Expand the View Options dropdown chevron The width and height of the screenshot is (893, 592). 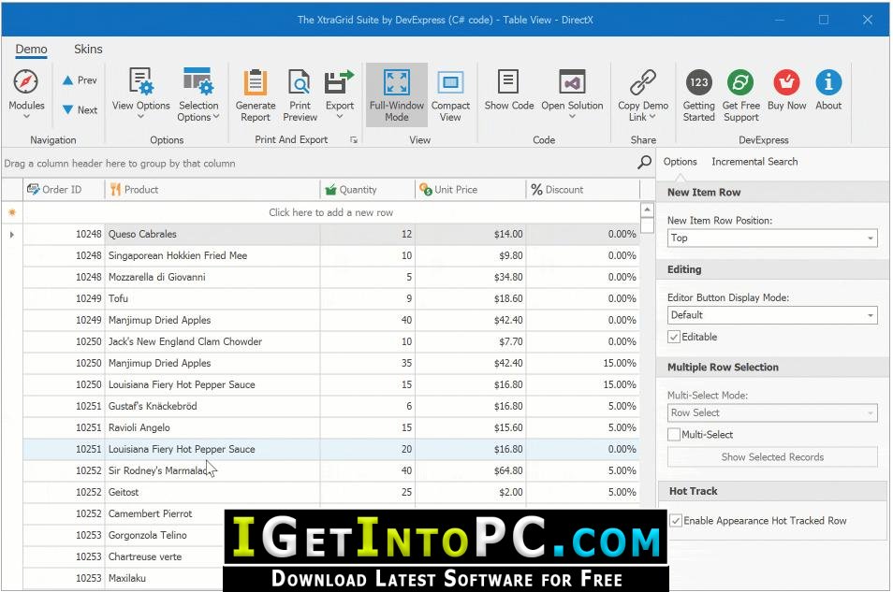[x=140, y=117]
